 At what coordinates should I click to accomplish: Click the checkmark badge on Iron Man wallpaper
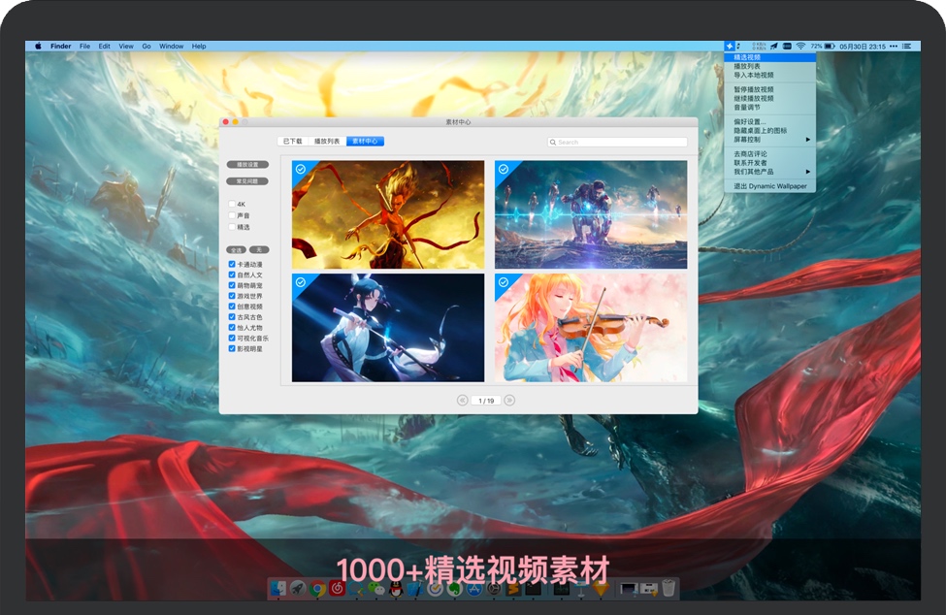503,169
